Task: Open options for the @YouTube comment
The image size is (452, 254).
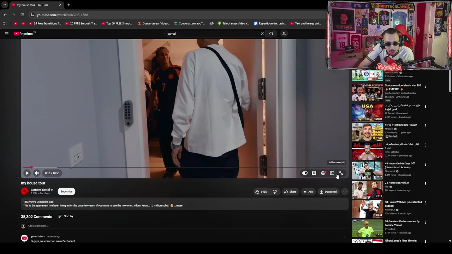Action: point(345,236)
